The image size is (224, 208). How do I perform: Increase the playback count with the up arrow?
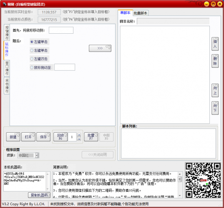point(79,135)
